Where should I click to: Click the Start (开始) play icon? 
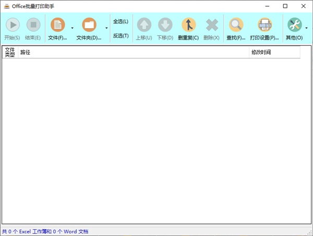tap(13, 25)
